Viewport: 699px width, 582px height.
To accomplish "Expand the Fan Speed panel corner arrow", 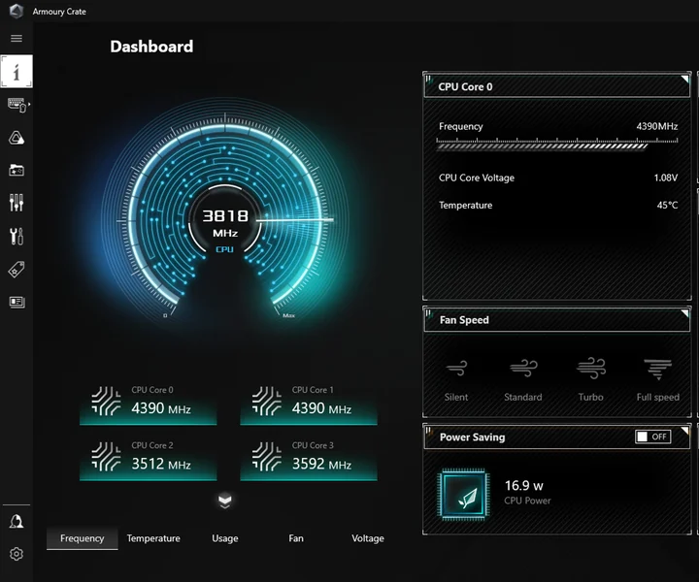I will coord(684,313).
